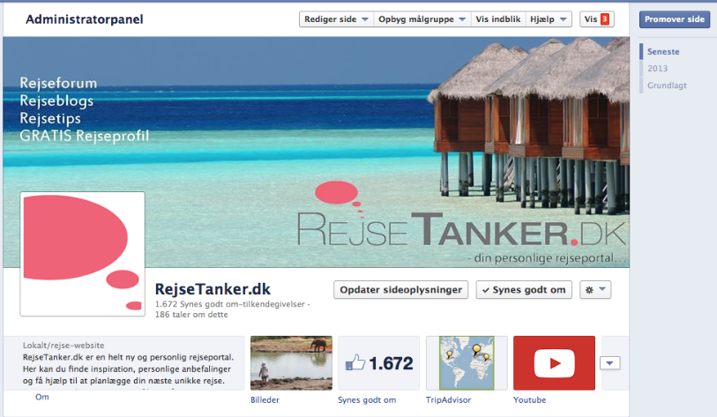Click 1.672 Synes godt om-tilkendegivelser text
This screenshot has height=417, width=717.
coord(232,304)
